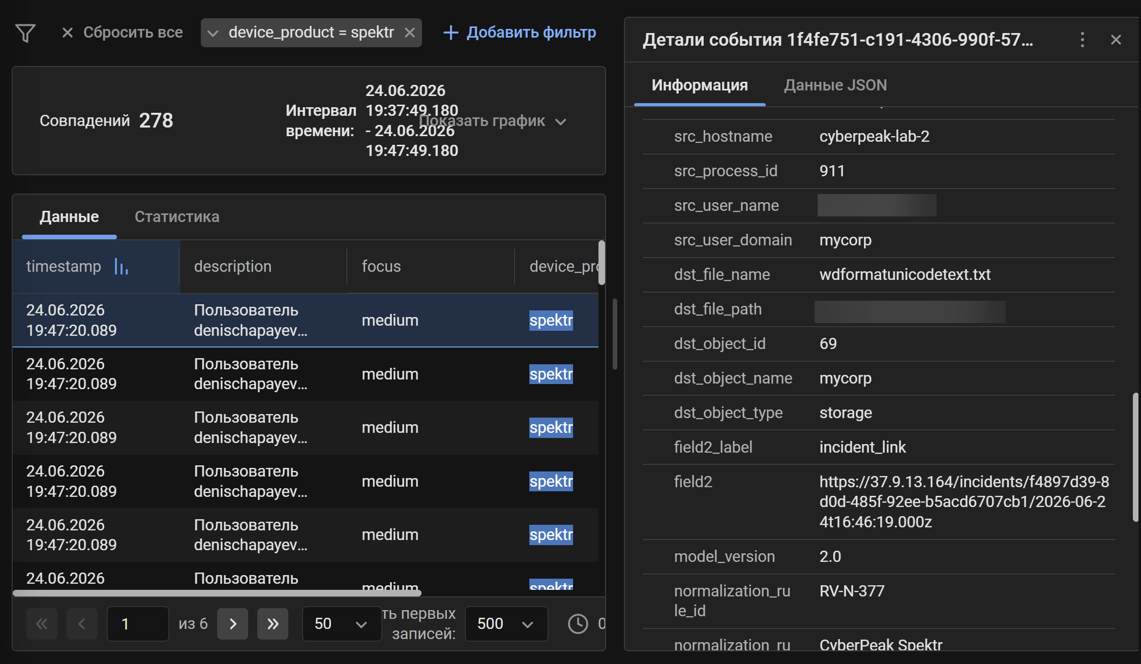The image size is (1141, 664).
Task: Open the event details kebab menu
Action: pyautogui.click(x=1082, y=40)
